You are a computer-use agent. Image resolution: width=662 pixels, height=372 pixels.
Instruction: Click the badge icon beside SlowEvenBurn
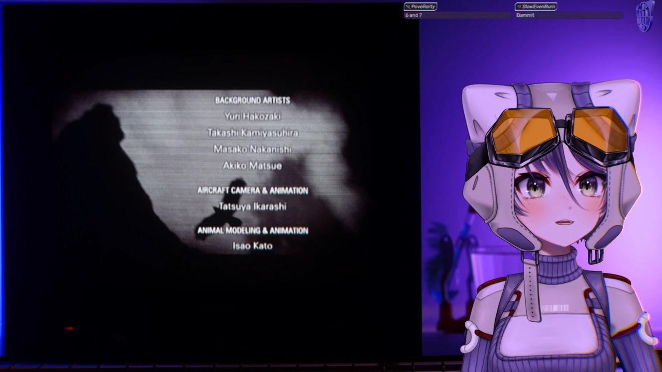tap(519, 7)
